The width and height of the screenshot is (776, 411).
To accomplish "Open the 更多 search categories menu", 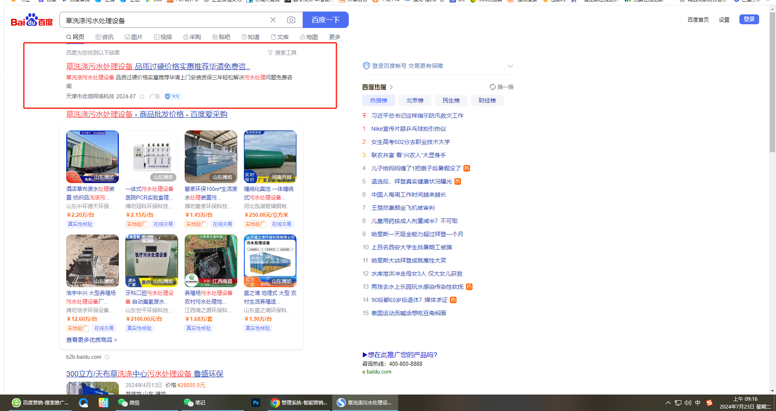I will click(x=334, y=37).
